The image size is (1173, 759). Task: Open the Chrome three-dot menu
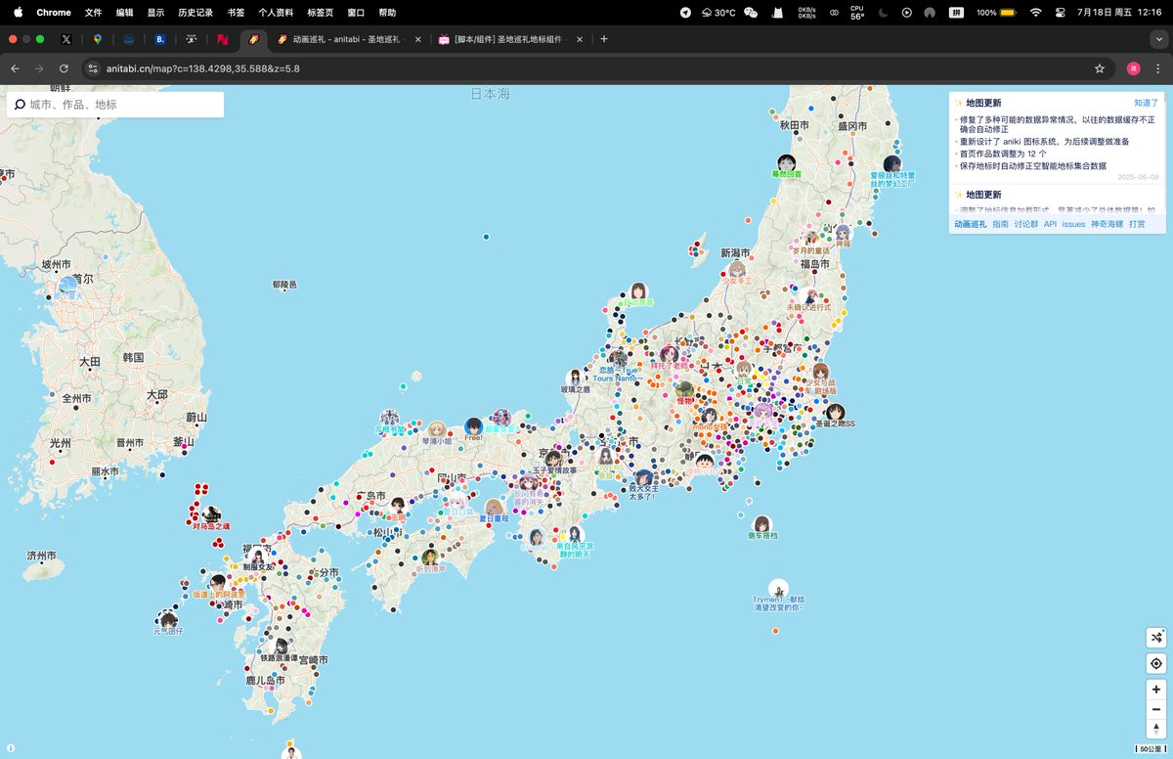pyautogui.click(x=1158, y=68)
